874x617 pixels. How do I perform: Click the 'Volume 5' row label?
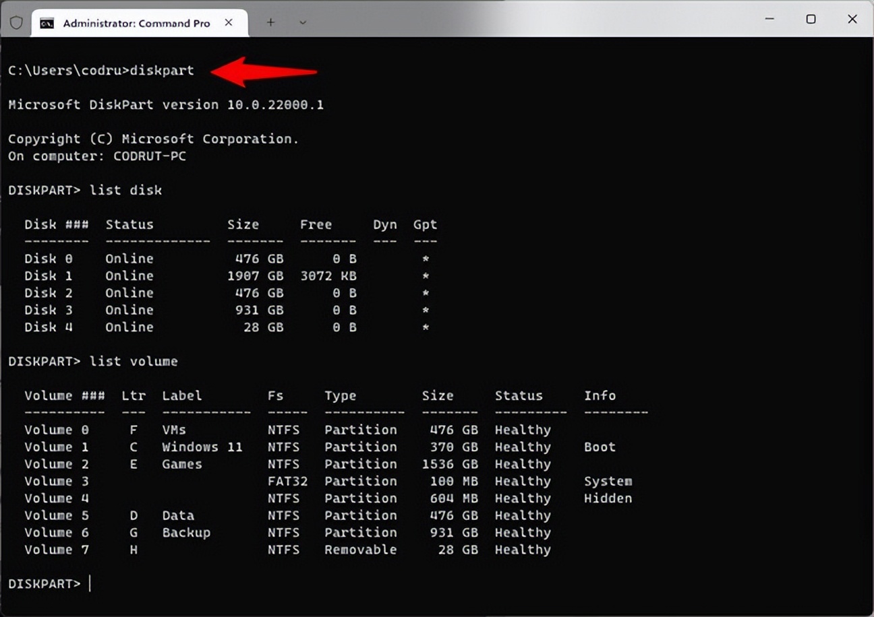point(57,516)
